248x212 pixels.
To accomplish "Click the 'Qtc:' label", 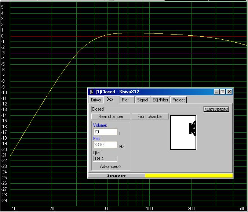I will (96, 153).
